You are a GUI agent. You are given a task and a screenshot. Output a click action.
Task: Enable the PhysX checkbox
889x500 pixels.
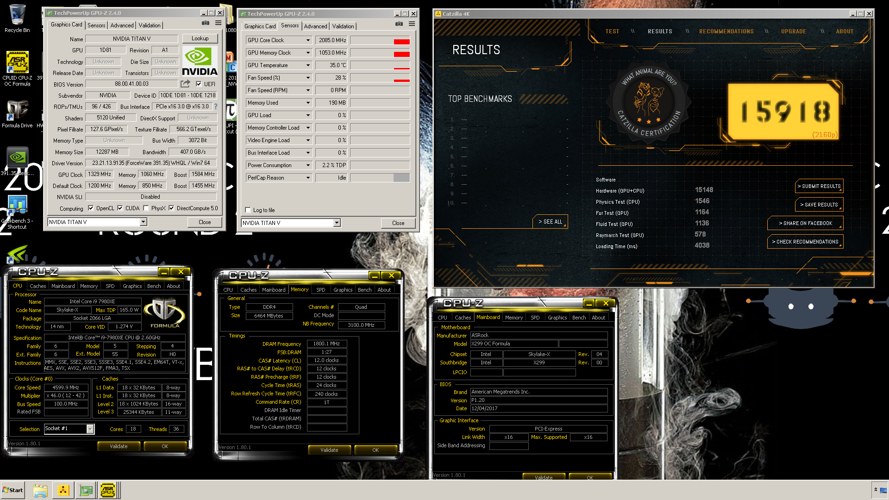[146, 208]
